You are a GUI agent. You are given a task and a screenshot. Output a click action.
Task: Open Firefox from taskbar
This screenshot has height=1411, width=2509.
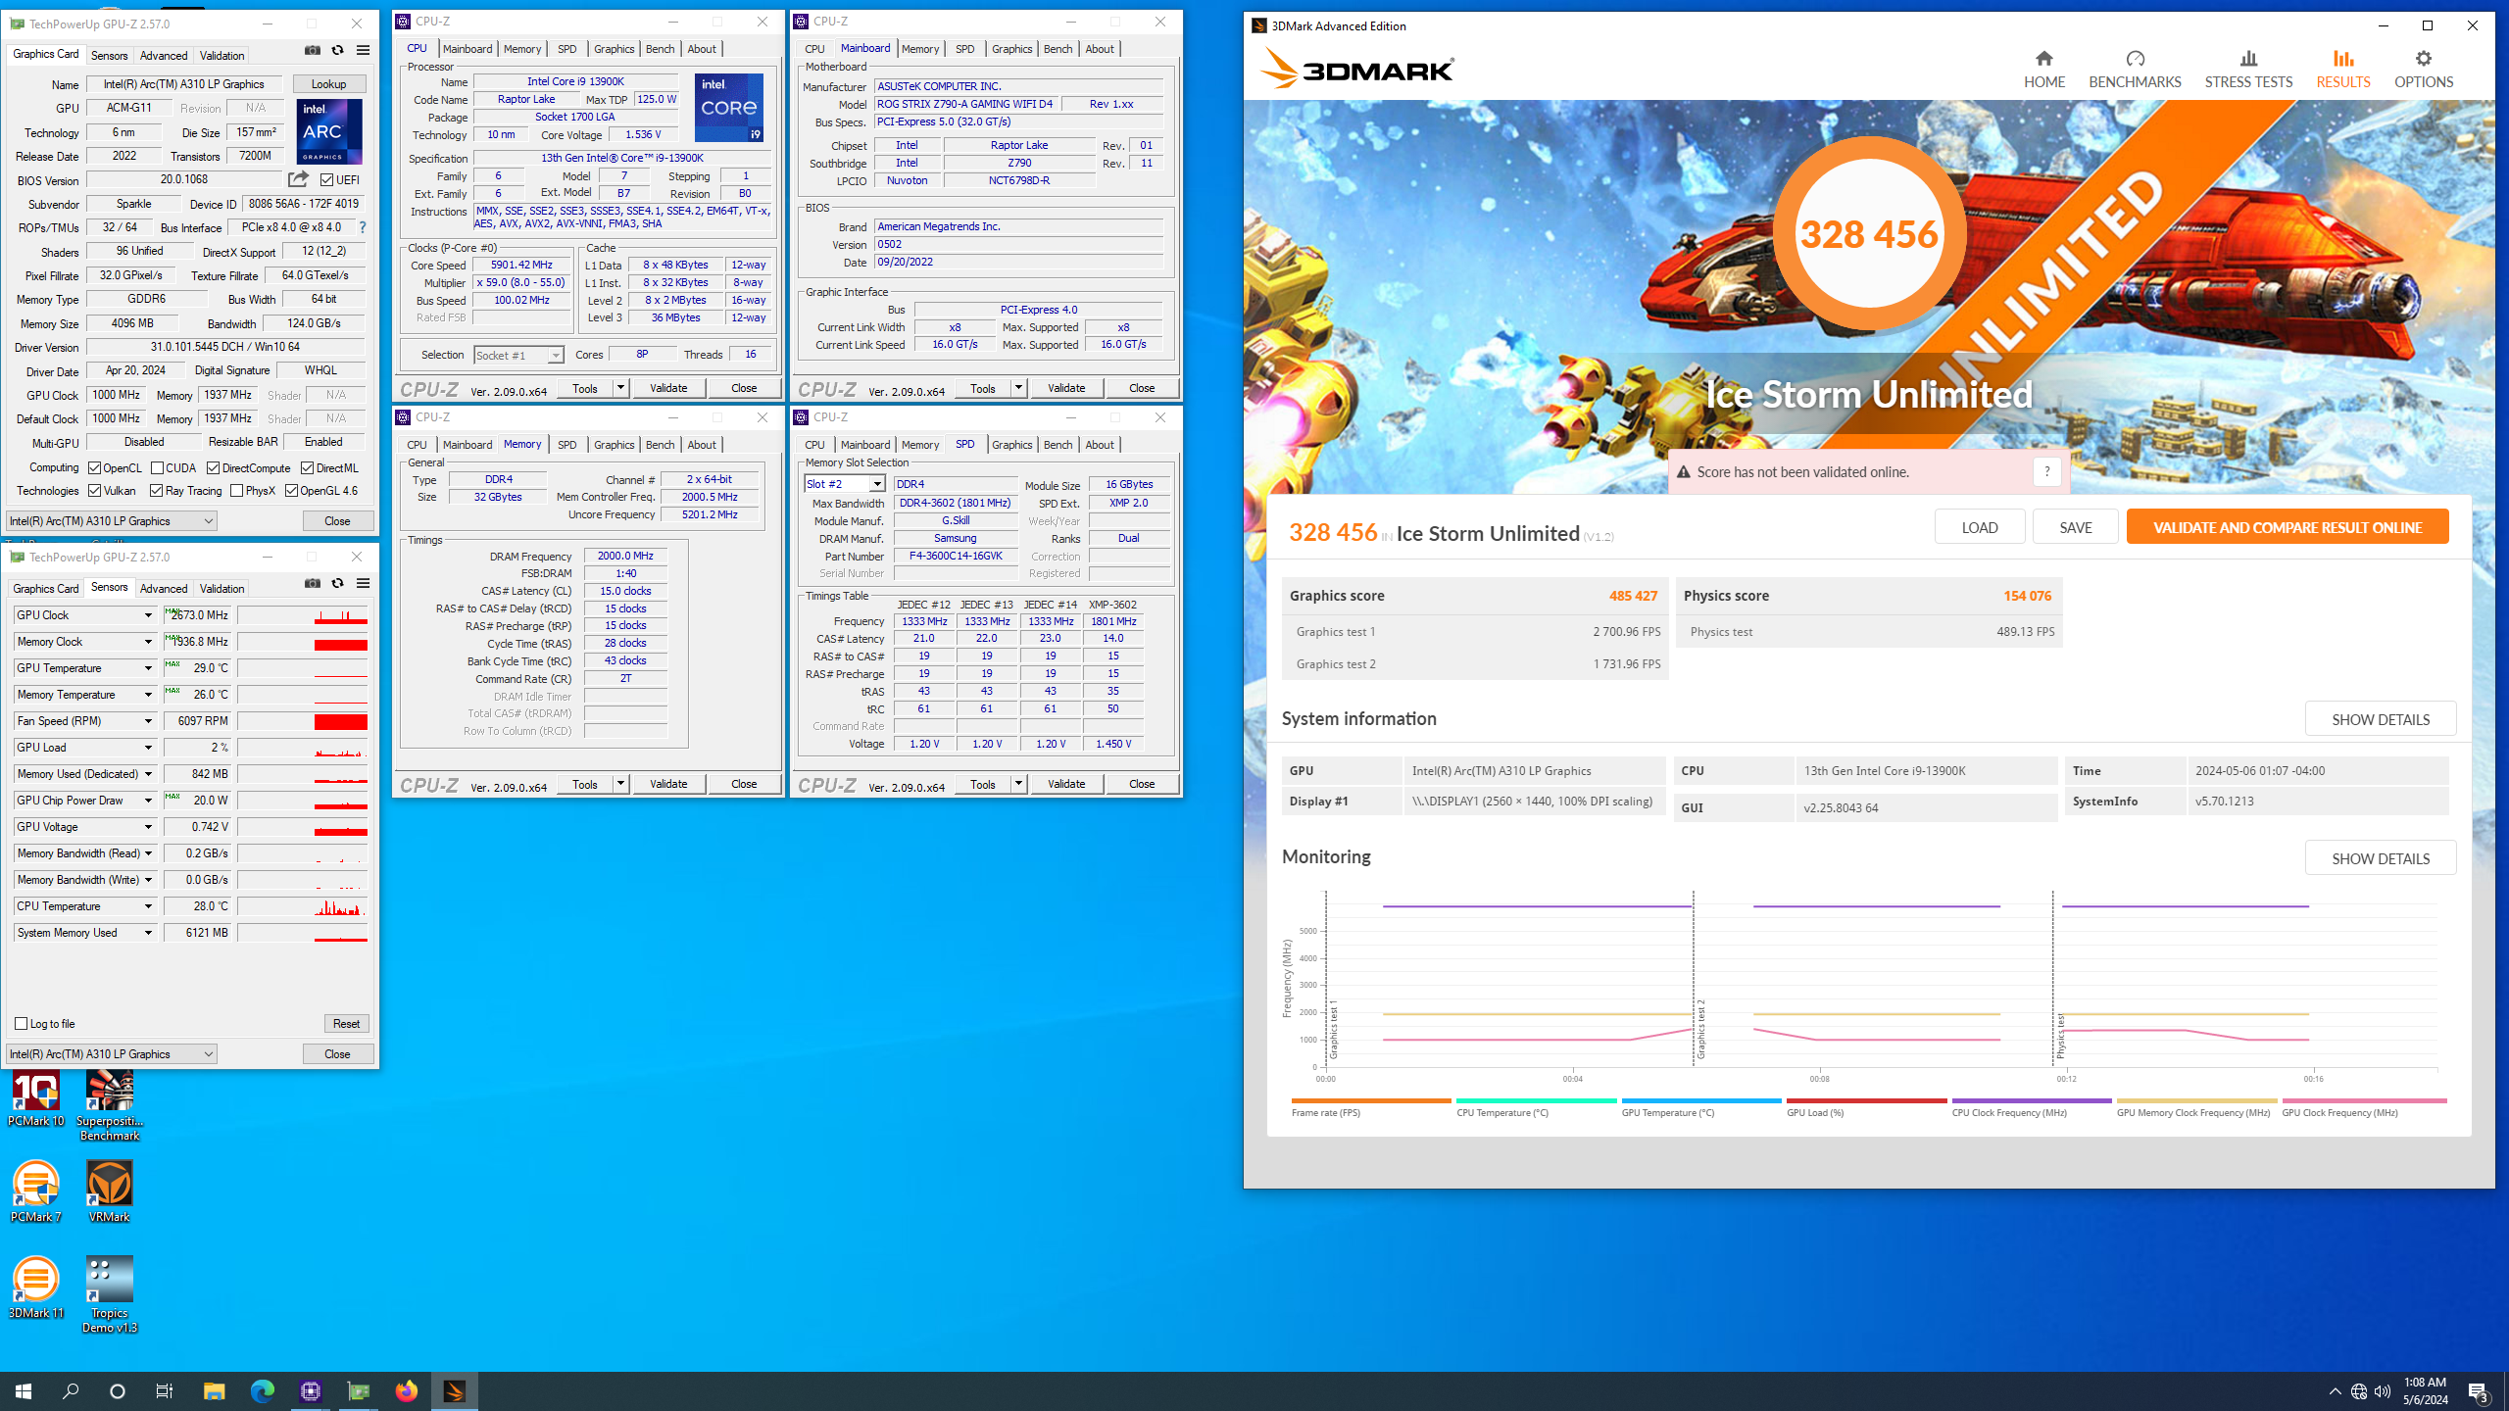coord(406,1390)
